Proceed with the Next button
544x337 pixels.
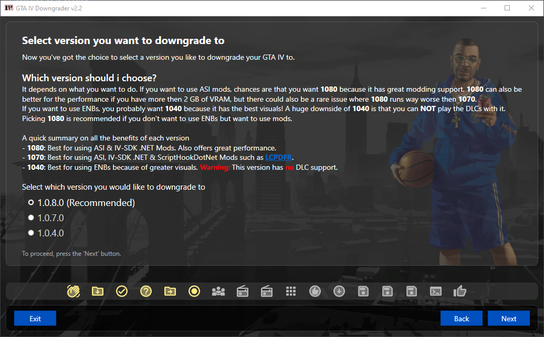509,318
